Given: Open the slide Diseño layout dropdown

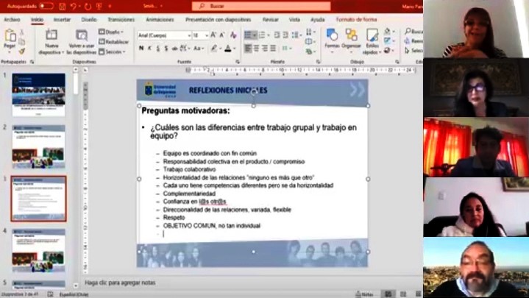Looking at the screenshot, I should point(111,32).
